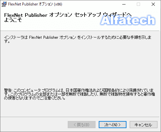Abort setup via the キャンセル button
The height and width of the screenshot is (132, 161).
click(144, 125)
